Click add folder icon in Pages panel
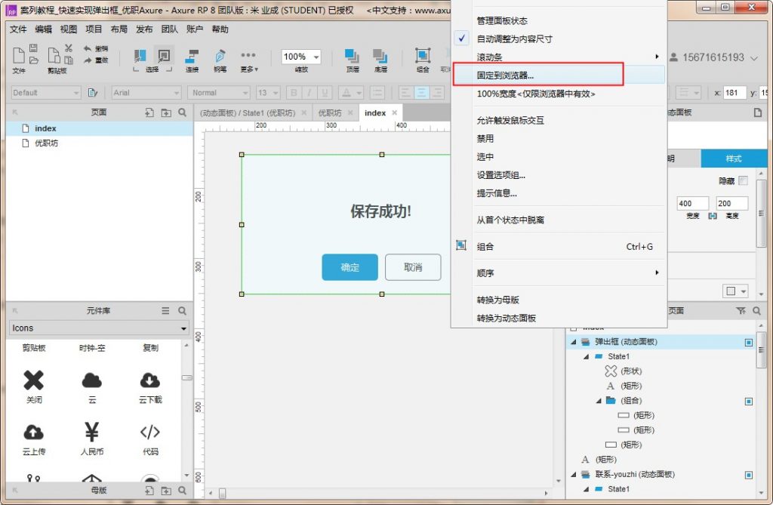The height and width of the screenshot is (505, 773). pos(166,112)
